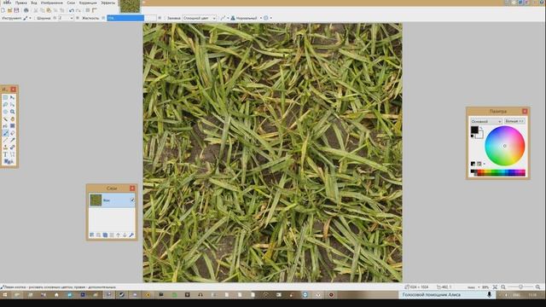This screenshot has height=307, width=546.
Task: Pick a hue on the color wheel
Action: click(x=504, y=146)
